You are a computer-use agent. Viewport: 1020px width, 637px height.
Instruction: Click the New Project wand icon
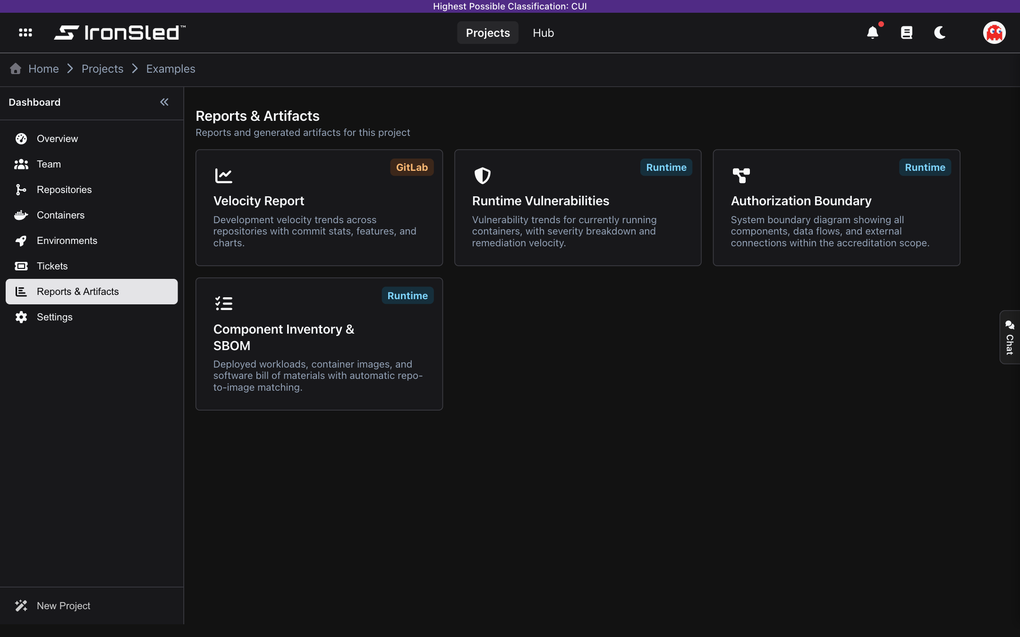click(21, 606)
